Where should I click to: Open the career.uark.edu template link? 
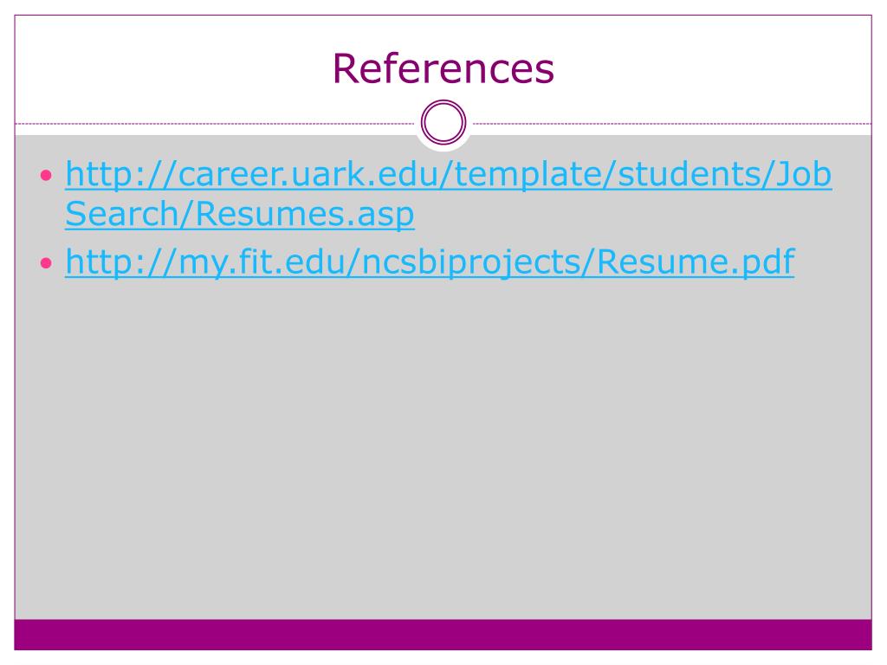(x=448, y=173)
